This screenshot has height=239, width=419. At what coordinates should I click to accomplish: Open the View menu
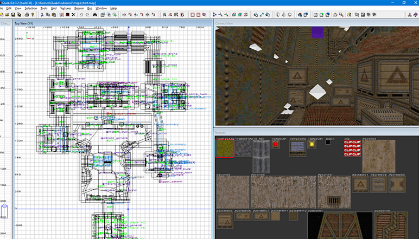click(x=18, y=9)
